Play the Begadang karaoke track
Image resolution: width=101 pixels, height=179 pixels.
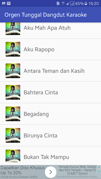click(50, 114)
